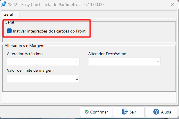
Task: Click the exit door icon on Sair
Action: 125,112
